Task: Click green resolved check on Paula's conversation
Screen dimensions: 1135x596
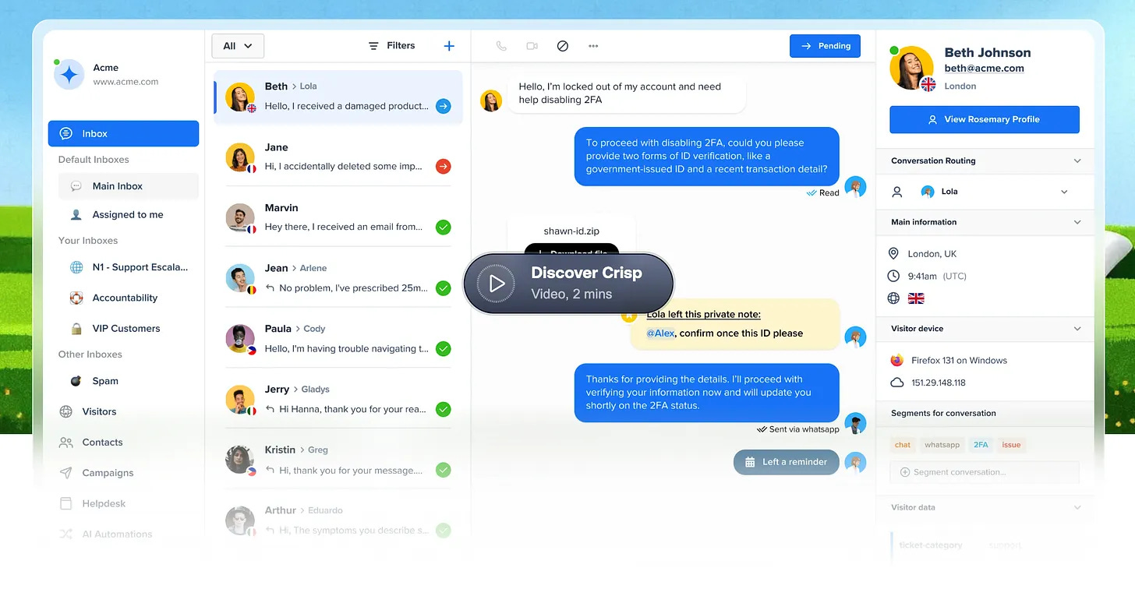Action: click(x=443, y=349)
